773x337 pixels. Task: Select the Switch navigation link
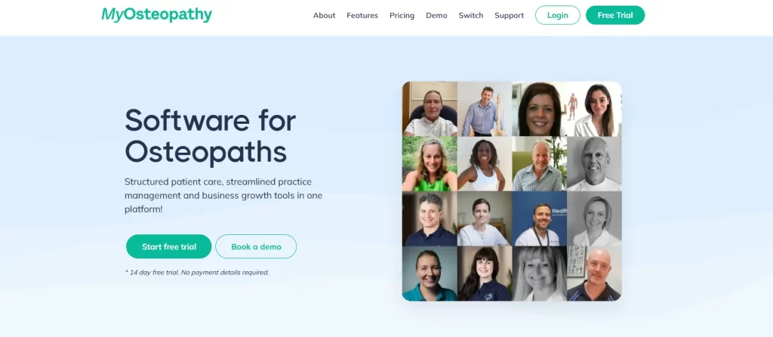tap(471, 15)
